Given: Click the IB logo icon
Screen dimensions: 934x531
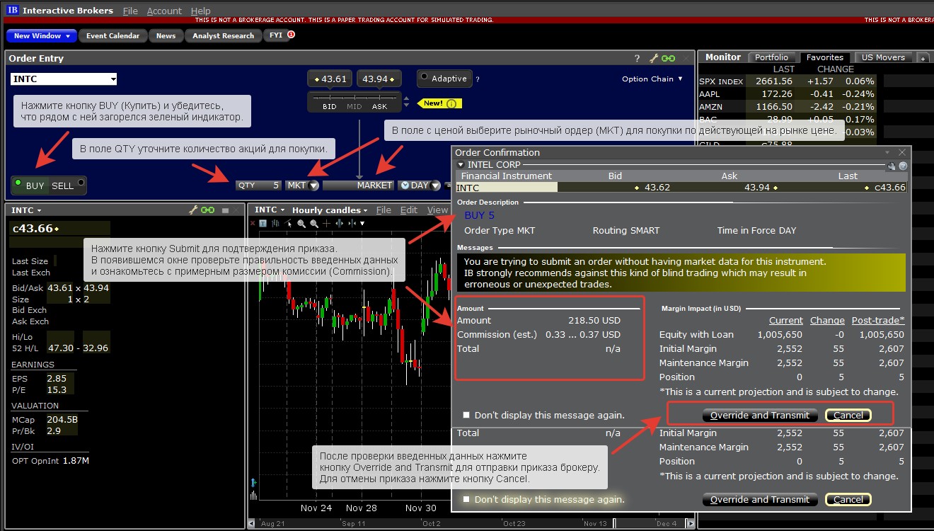Looking at the screenshot, I should 13,11.
